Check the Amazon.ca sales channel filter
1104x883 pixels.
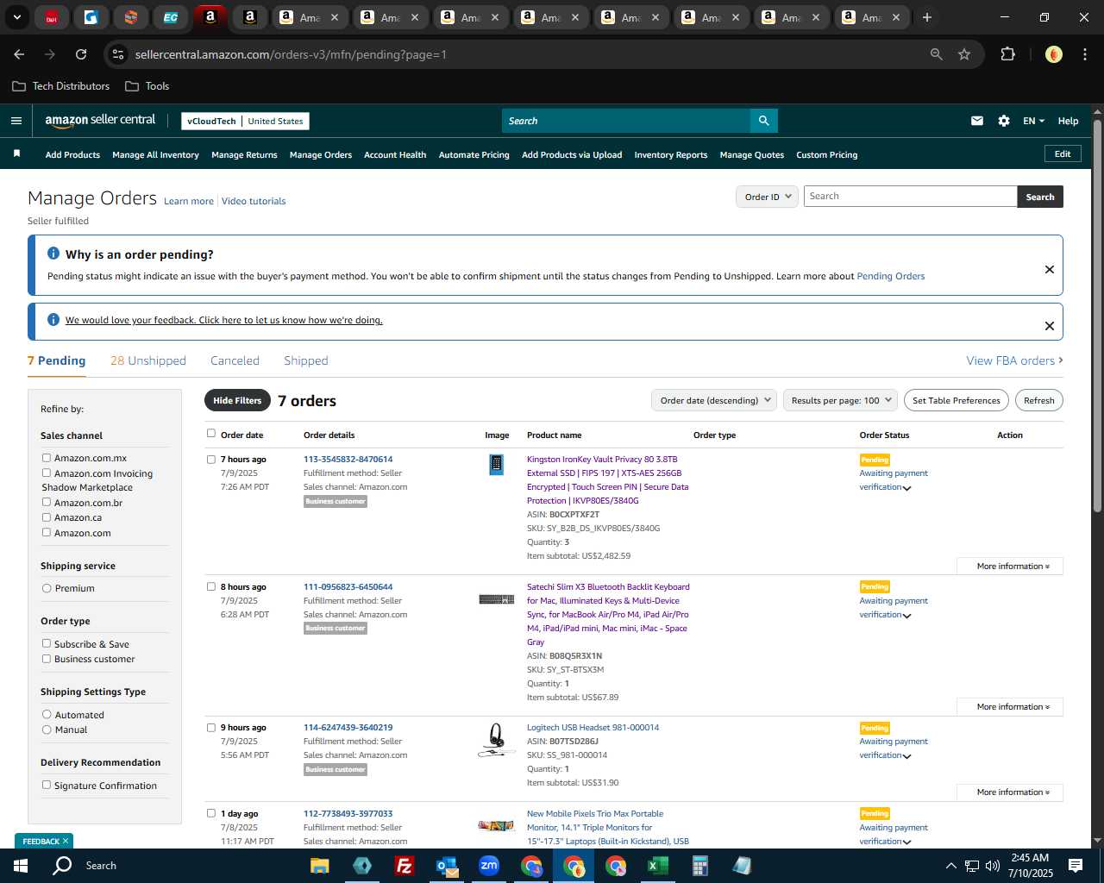[47, 517]
